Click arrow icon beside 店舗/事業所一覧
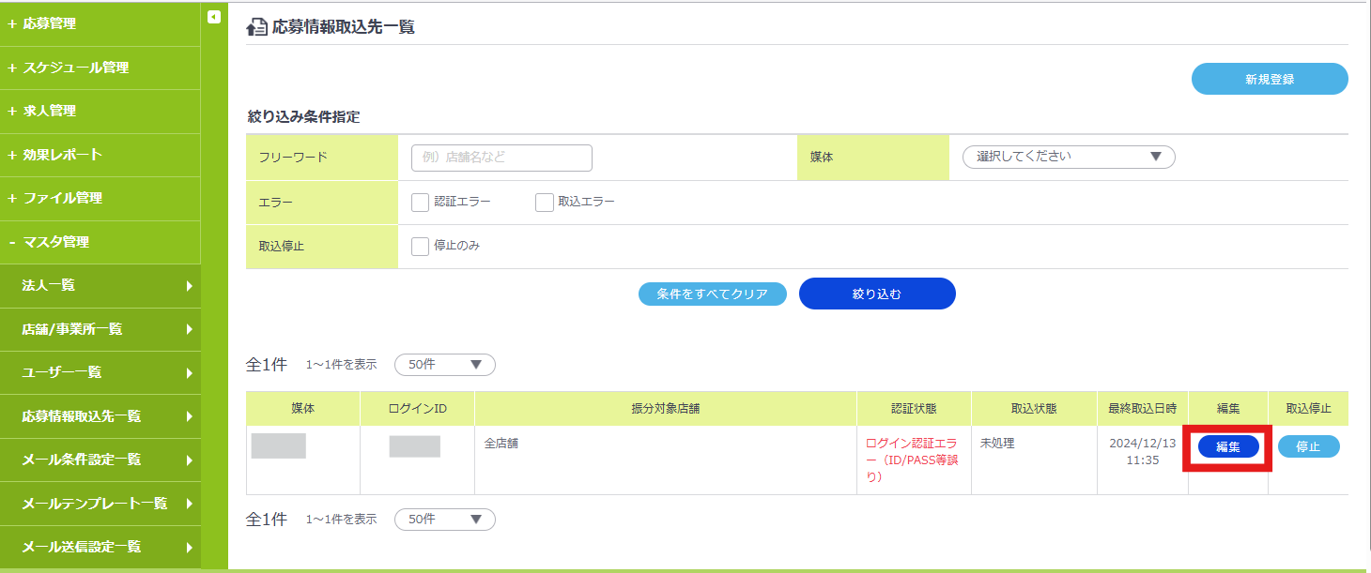 (x=189, y=329)
